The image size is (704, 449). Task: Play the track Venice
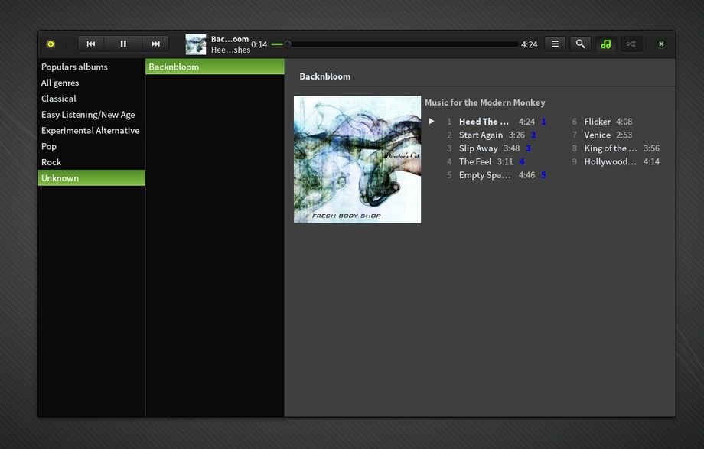597,135
